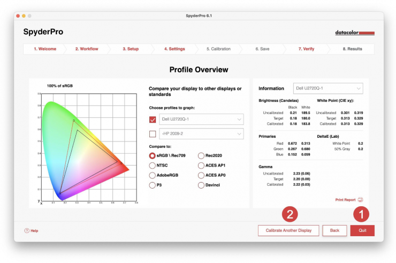This screenshot has height=263, width=396.
Task: Enable the HP 2009-2 profile checkbox
Action: (x=153, y=134)
